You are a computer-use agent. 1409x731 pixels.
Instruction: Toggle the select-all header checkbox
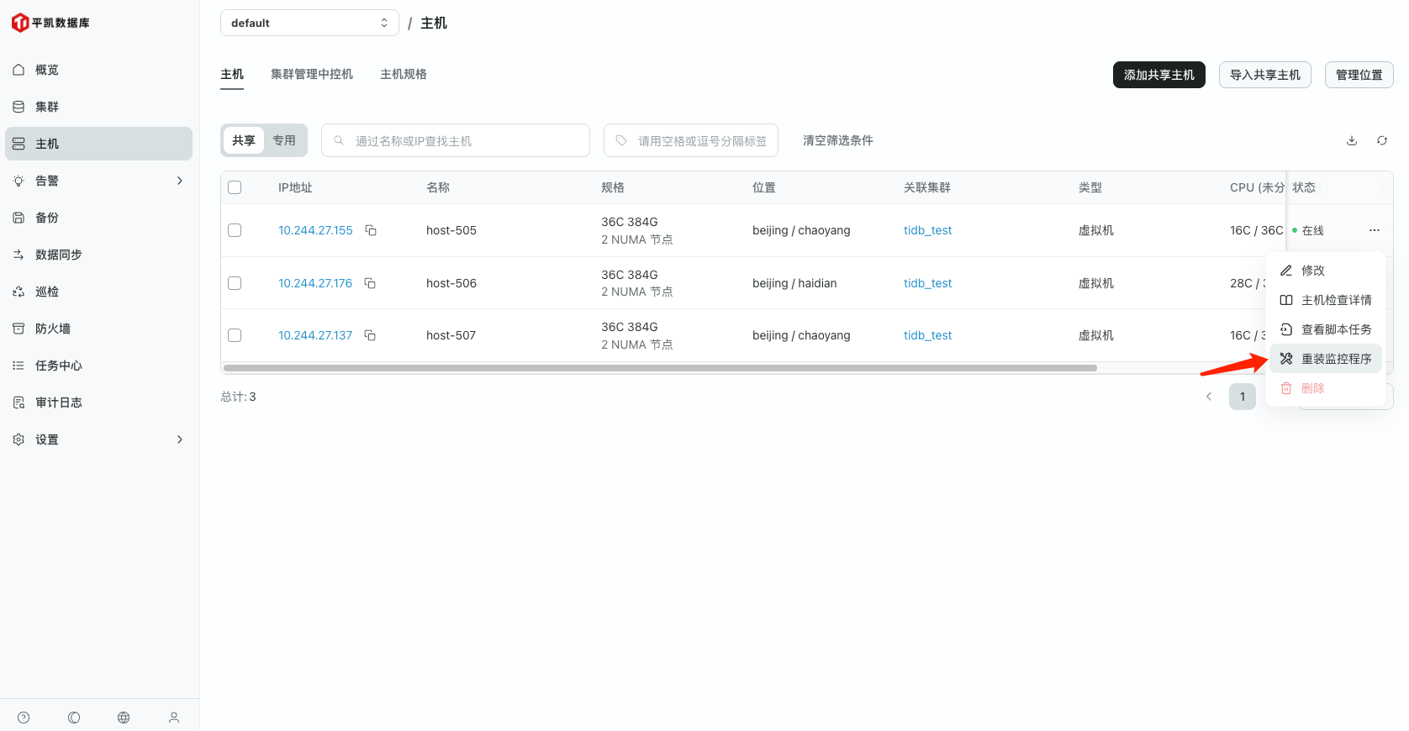coord(235,187)
